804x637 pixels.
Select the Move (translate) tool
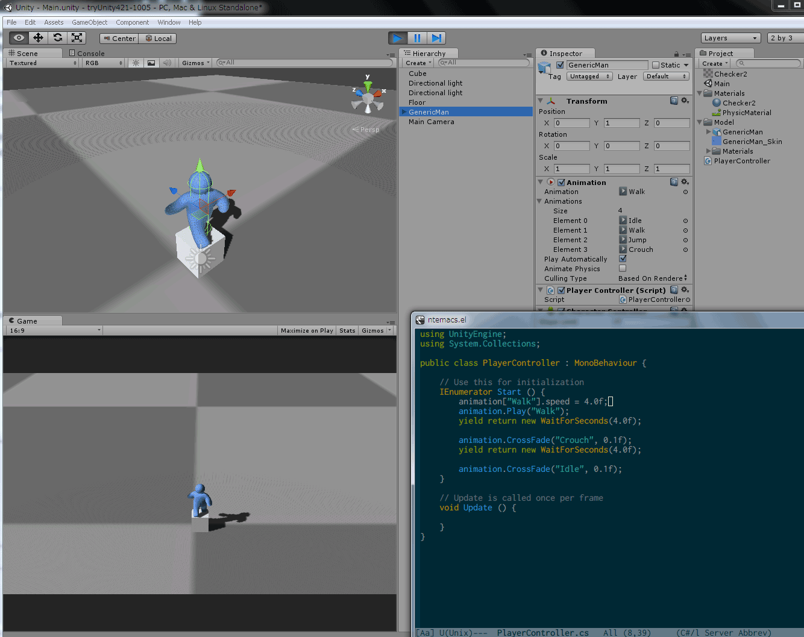pos(38,37)
